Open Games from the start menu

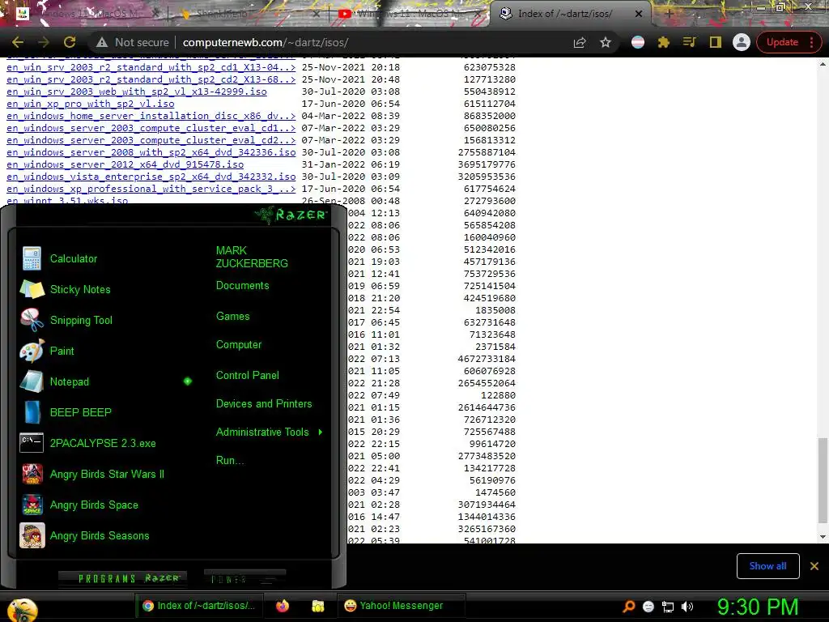coord(232,317)
